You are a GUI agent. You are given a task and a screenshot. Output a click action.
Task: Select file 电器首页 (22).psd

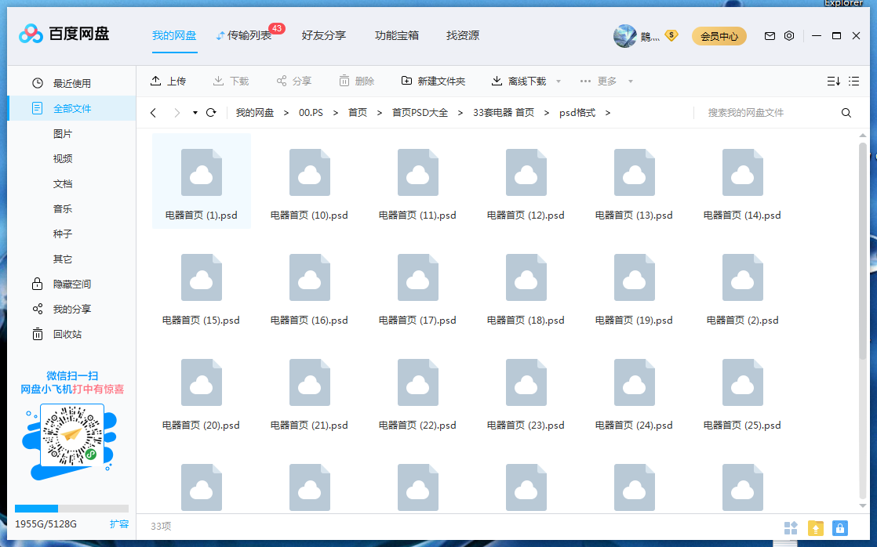tap(417, 394)
